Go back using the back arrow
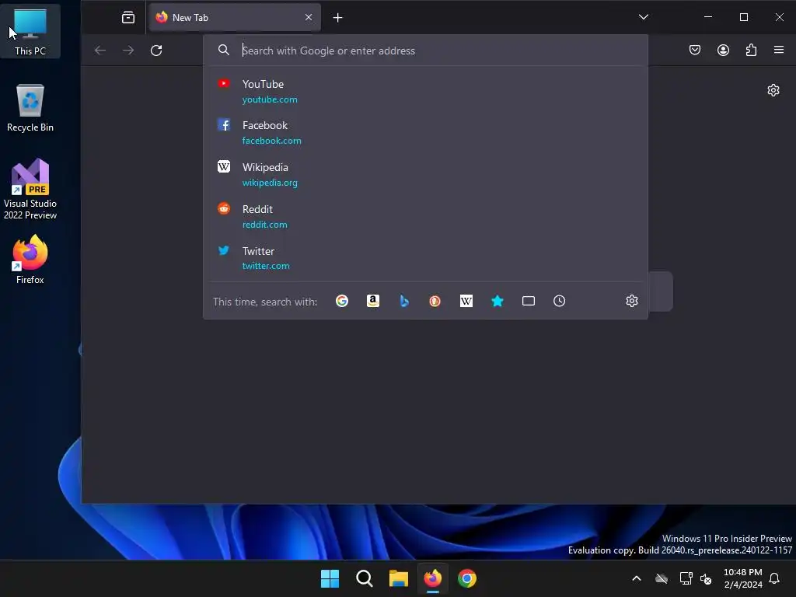The image size is (796, 597). [x=100, y=51]
